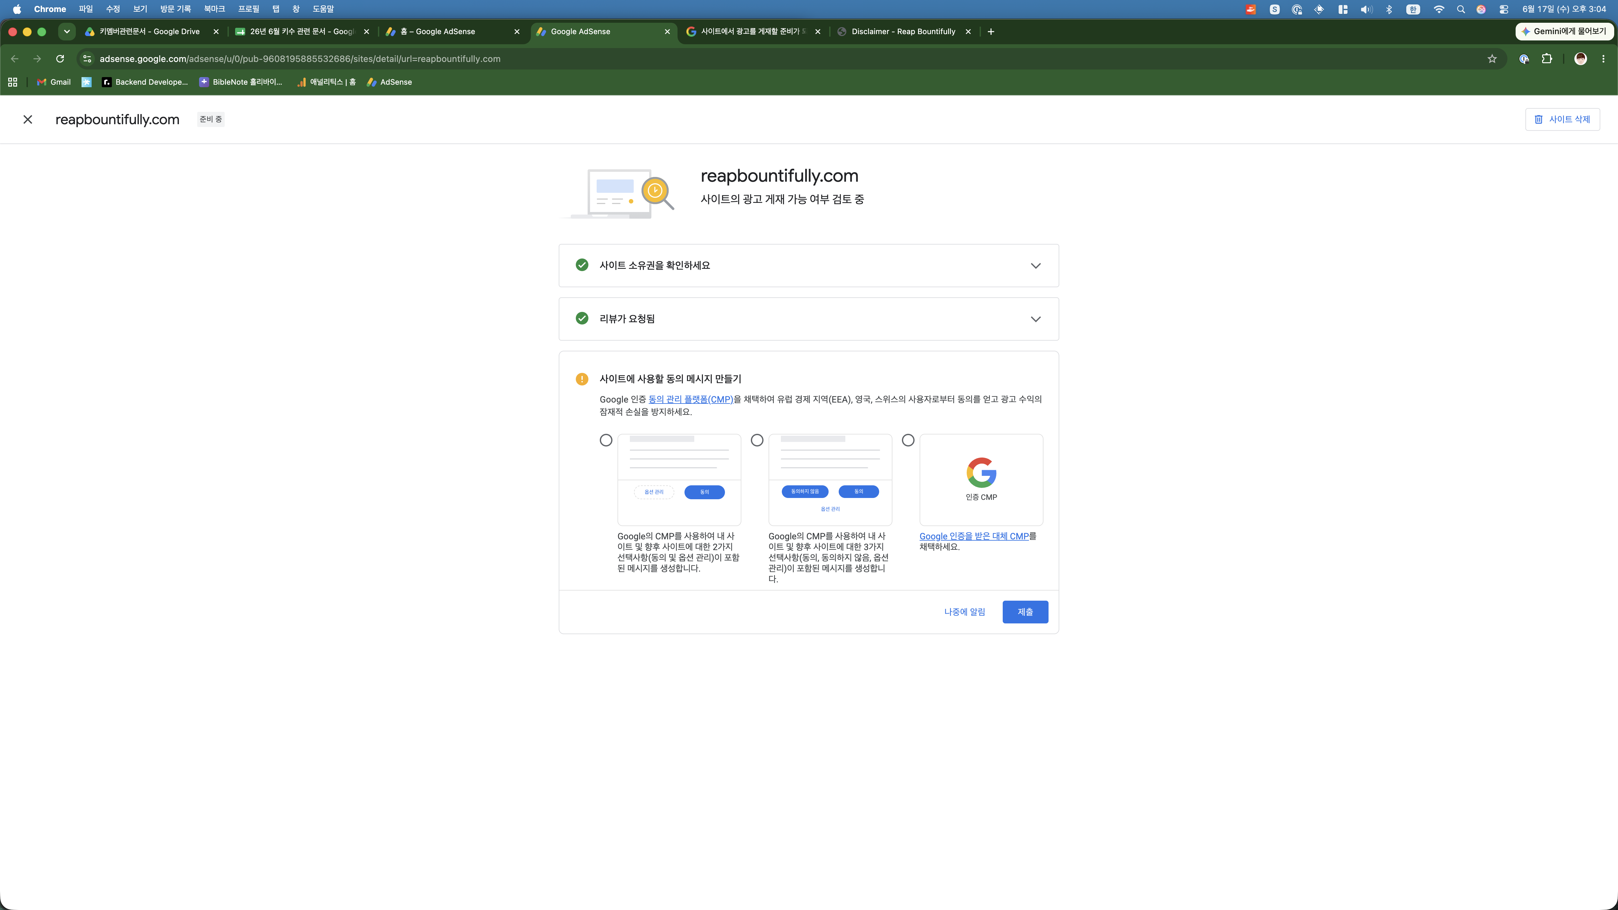Open the Google 인증을 받은 대체 CMP link
The width and height of the screenshot is (1618, 910).
coord(974,536)
